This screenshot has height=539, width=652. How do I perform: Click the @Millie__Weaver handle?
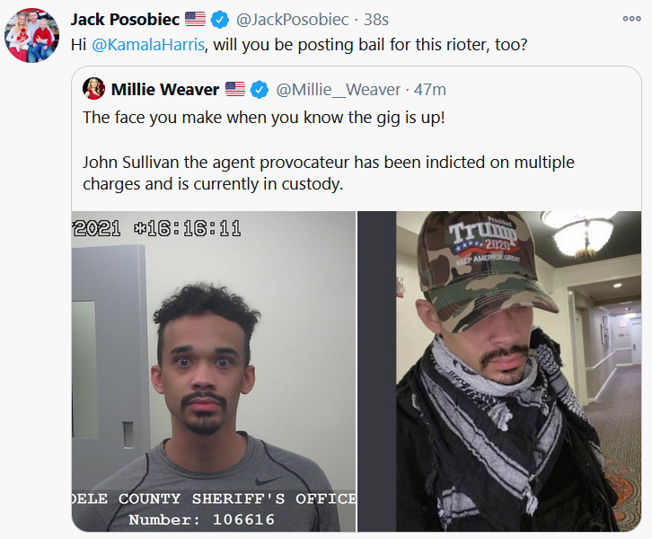[x=338, y=90]
